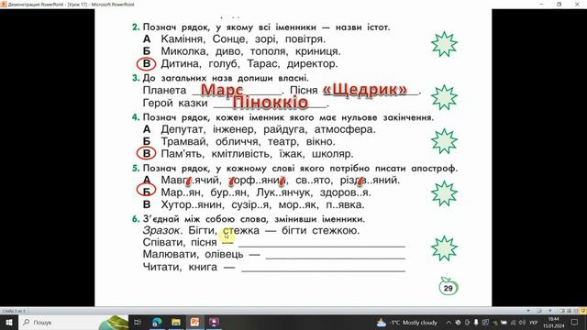
Task: Switch to PowerPoint via its taskbar icon
Action: click(194, 322)
